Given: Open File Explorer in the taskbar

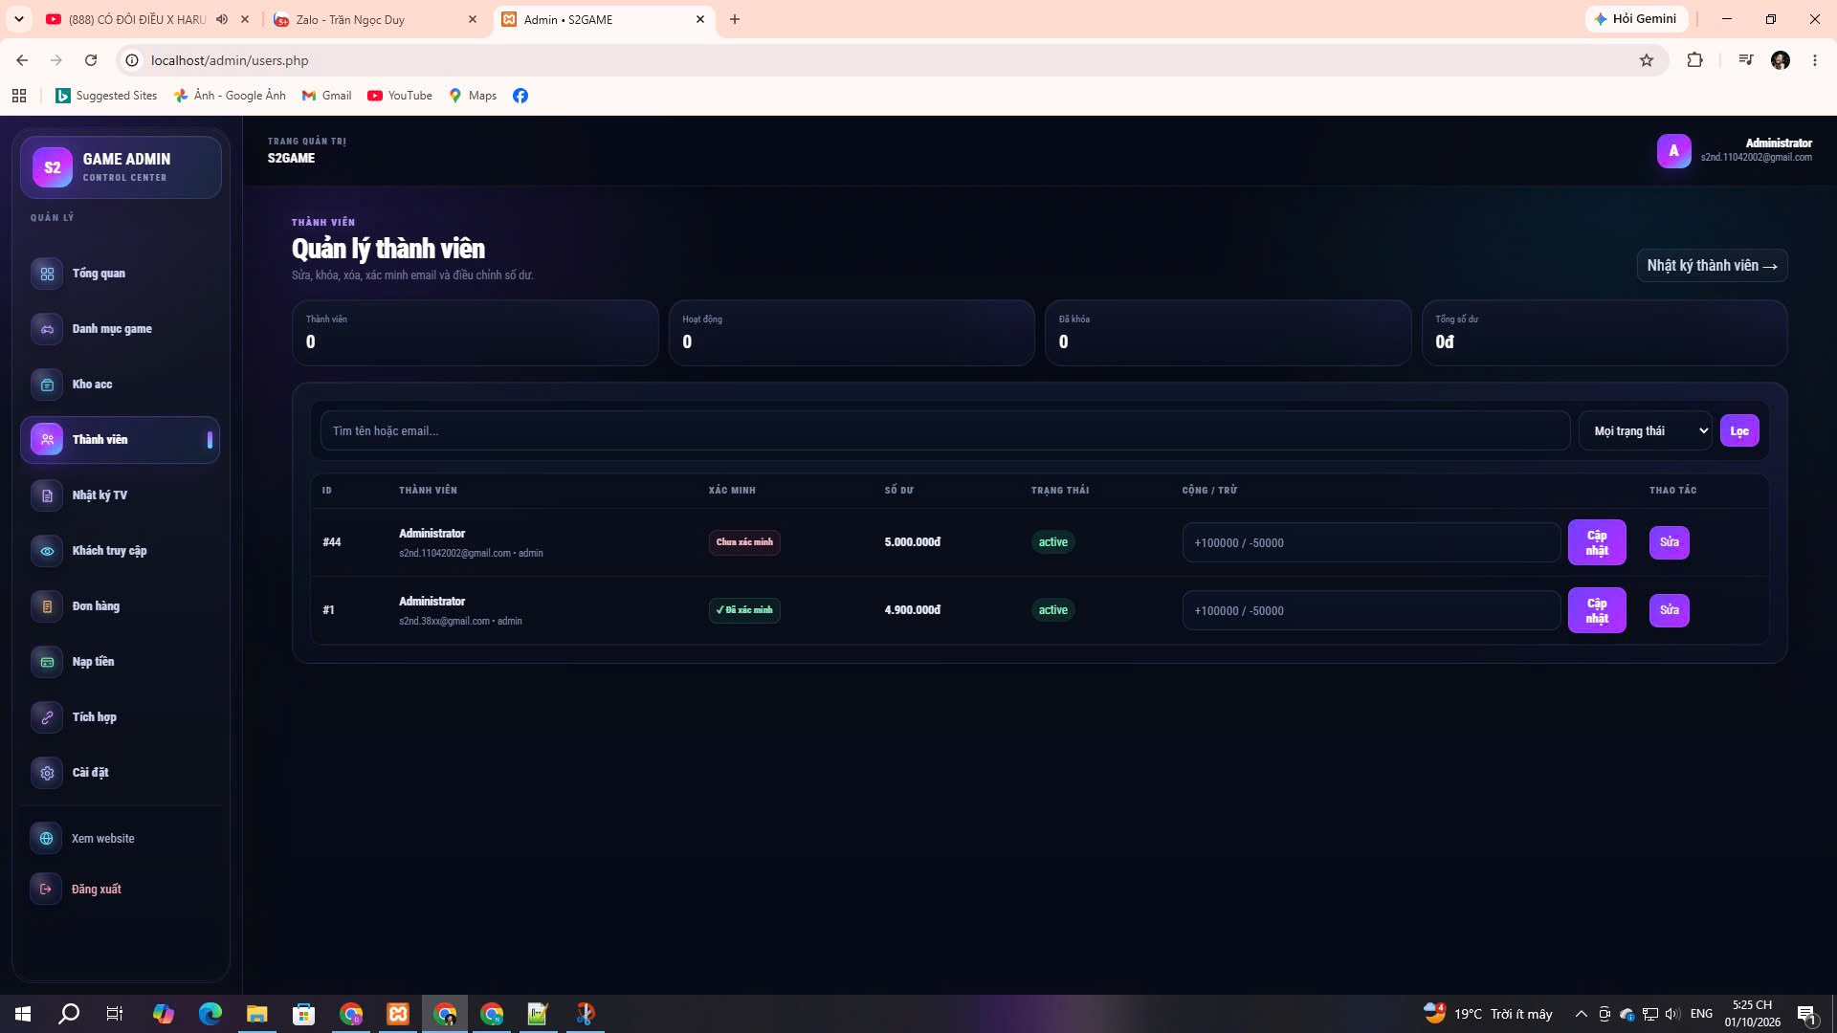Looking at the screenshot, I should (257, 1014).
